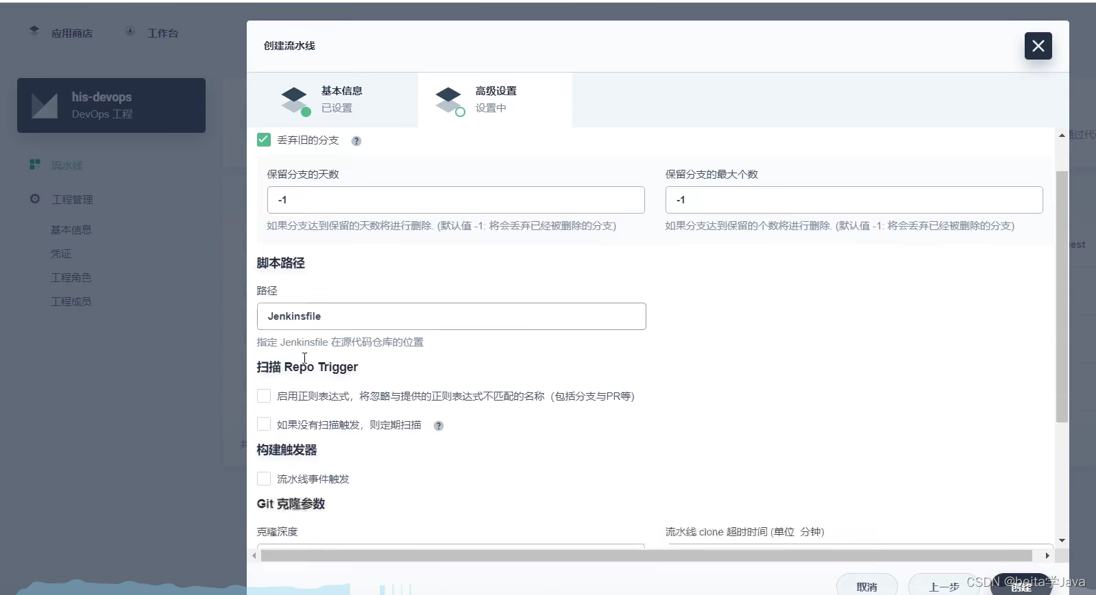Uncheck the 丢弃旧的分支 checkbox

(264, 140)
